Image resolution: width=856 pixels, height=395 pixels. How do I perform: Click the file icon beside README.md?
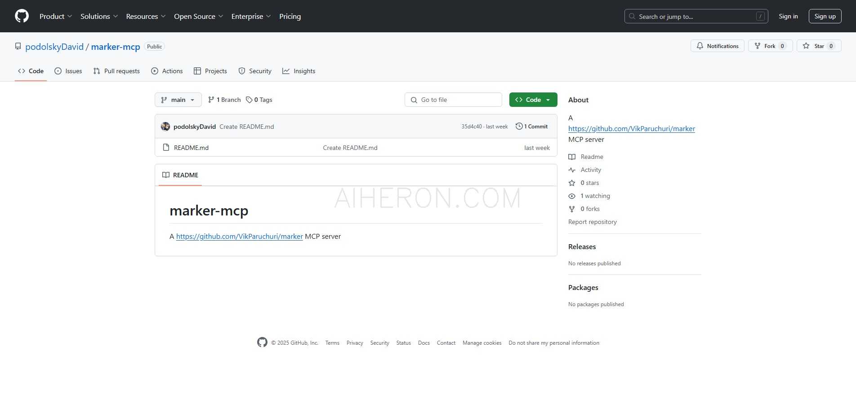pos(166,147)
